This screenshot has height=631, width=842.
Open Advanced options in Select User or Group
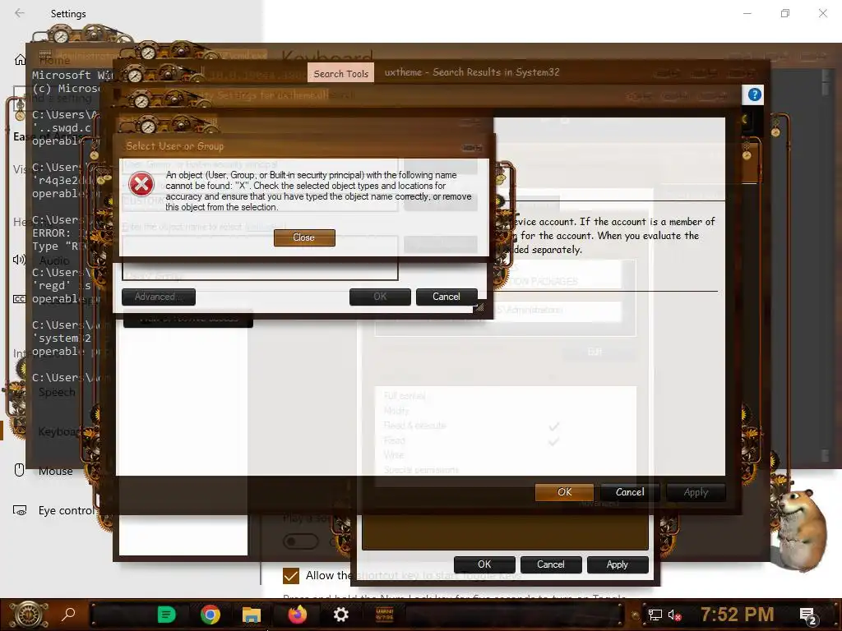tap(159, 297)
